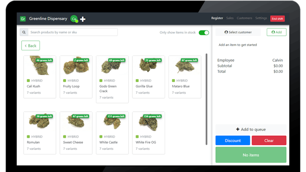Toggle Only show items in stock switch

pyautogui.click(x=204, y=32)
